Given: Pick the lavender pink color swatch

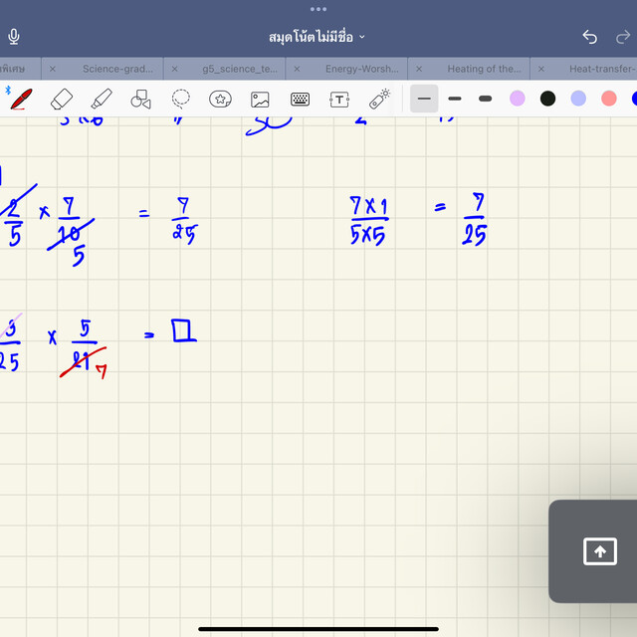Looking at the screenshot, I should coord(518,99).
